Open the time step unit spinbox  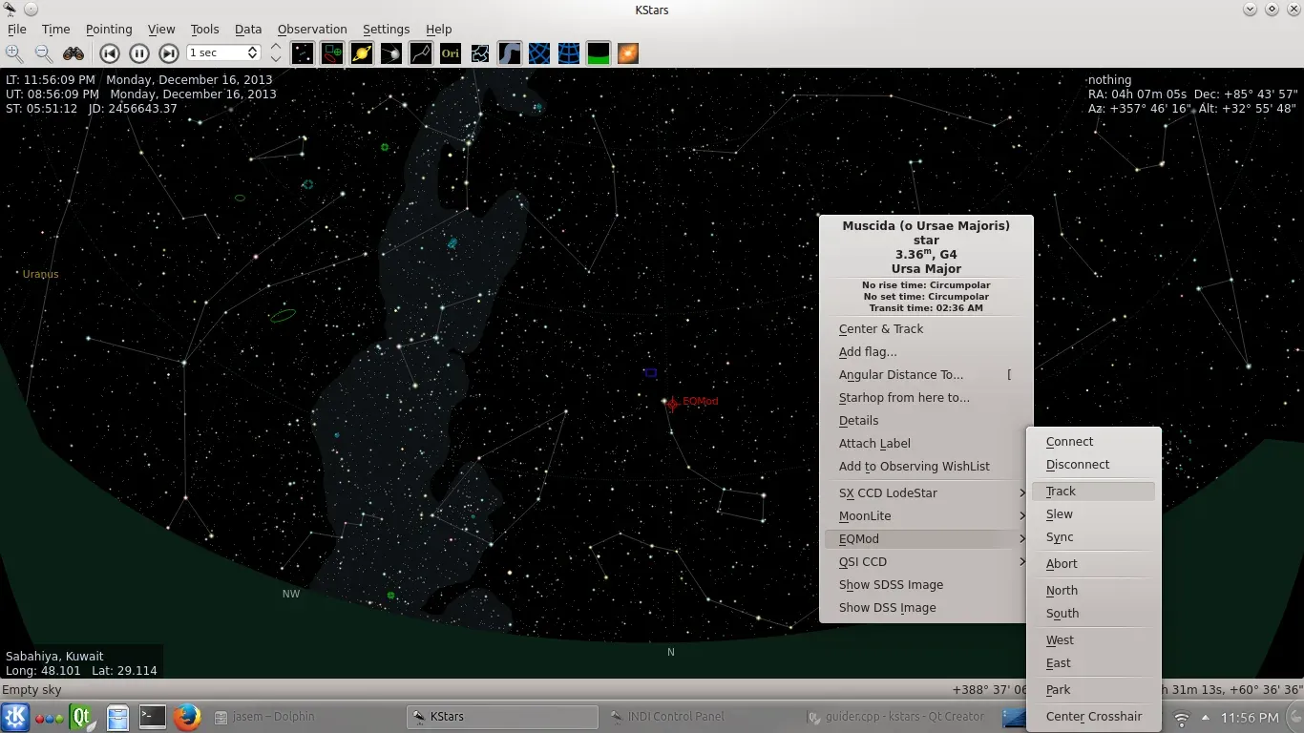pyautogui.click(x=223, y=53)
